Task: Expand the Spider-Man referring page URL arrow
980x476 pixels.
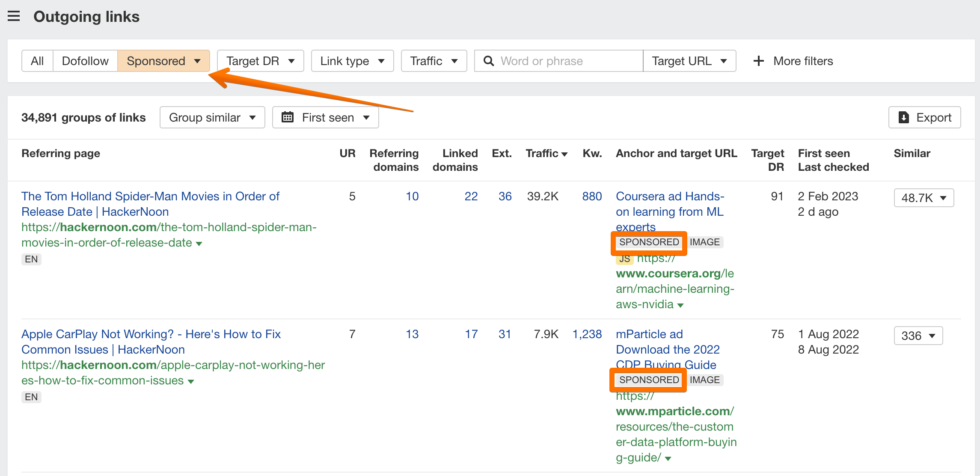Action: coord(199,243)
